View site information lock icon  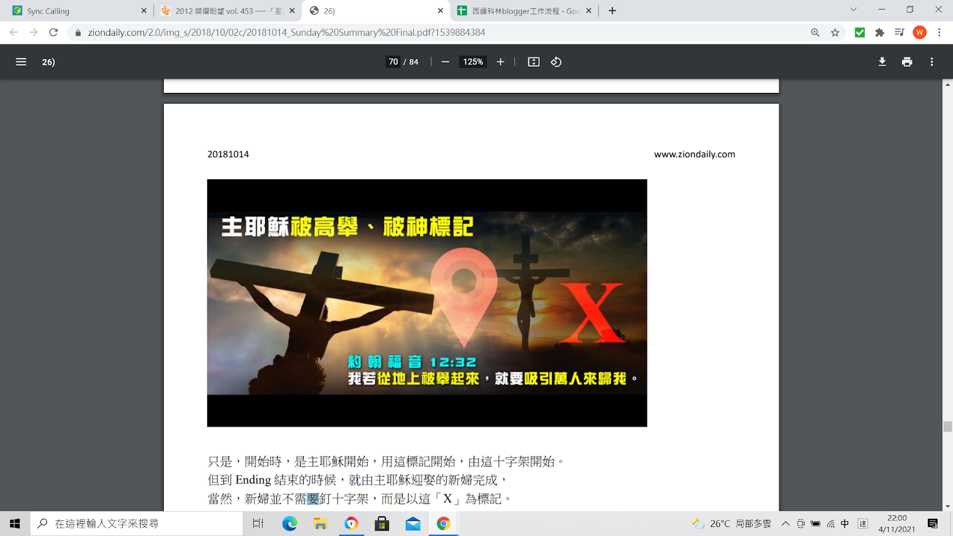(x=77, y=33)
